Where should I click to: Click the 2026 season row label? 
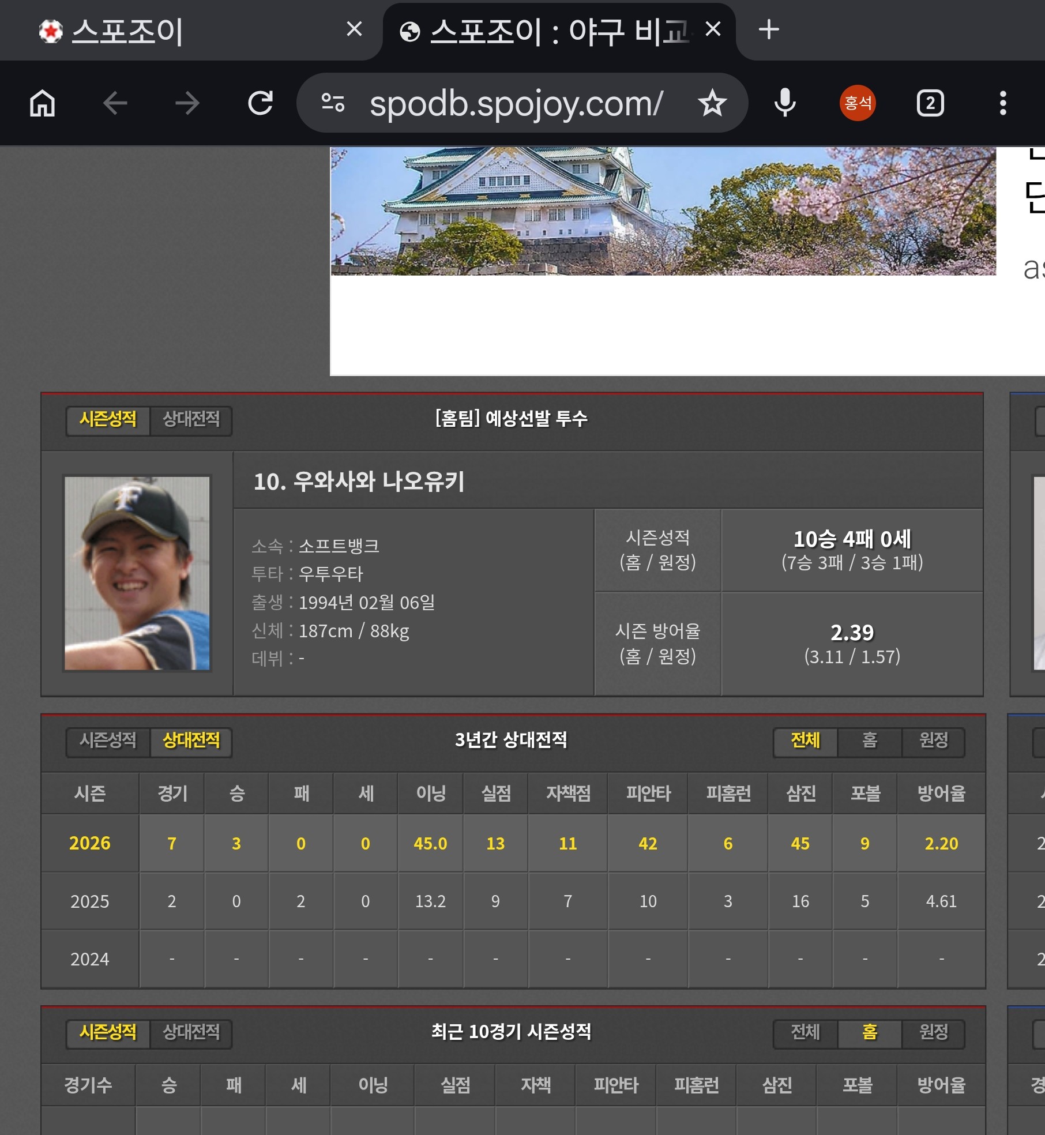[x=89, y=844]
